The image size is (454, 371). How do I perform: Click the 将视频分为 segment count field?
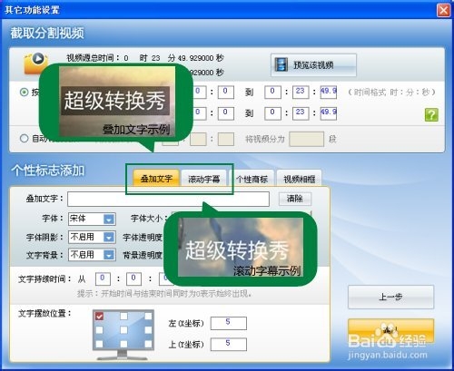(x=307, y=139)
